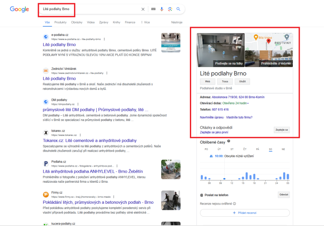
Task: Expand the Více menu
Action: pos(145,22)
